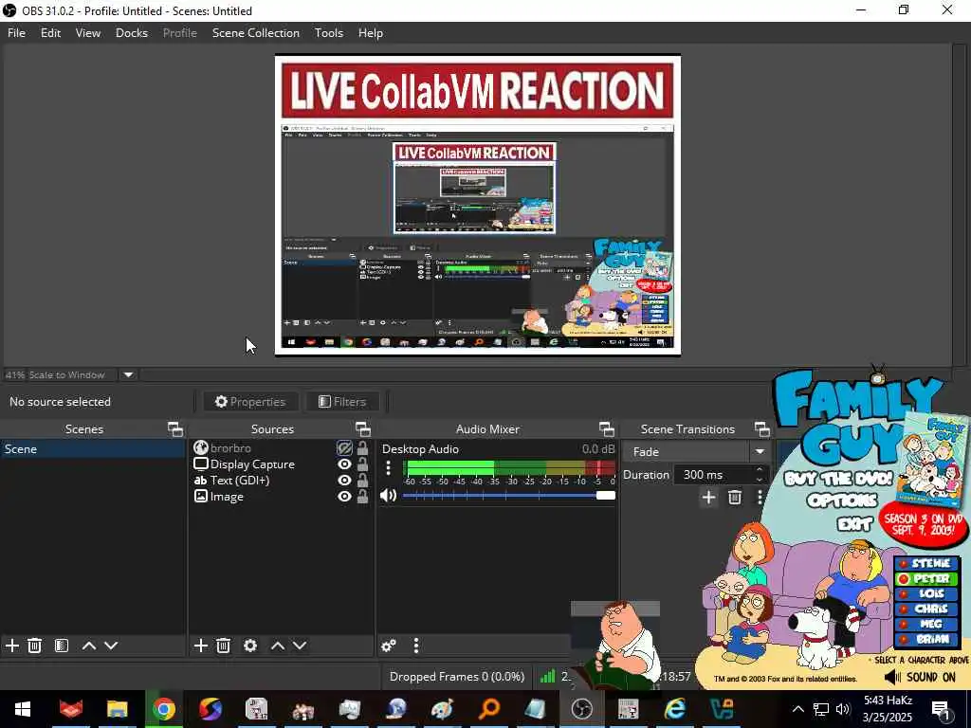Add a scene transition with the plus icon

coord(708,497)
